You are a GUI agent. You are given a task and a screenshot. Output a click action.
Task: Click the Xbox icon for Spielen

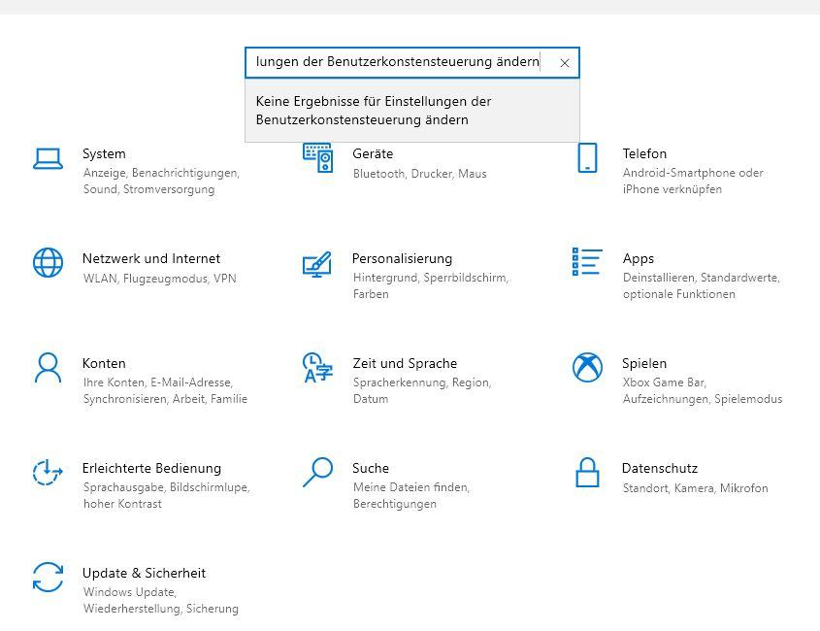(x=587, y=367)
